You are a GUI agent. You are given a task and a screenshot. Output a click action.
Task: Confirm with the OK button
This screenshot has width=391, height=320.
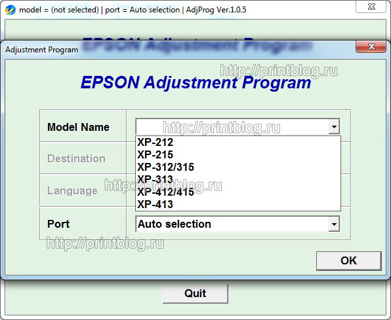(348, 261)
